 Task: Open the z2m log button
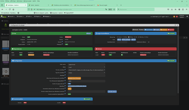[119, 40]
